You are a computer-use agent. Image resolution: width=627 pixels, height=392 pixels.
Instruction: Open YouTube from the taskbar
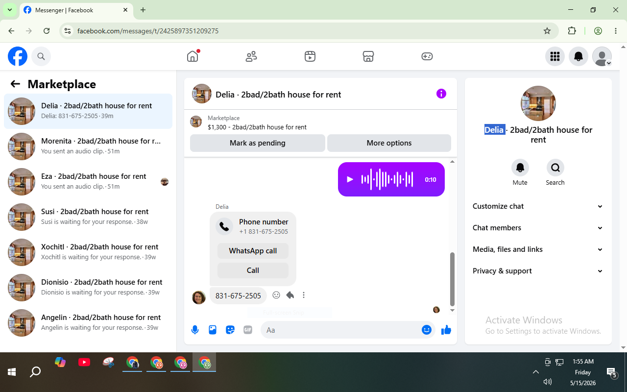tap(84, 363)
